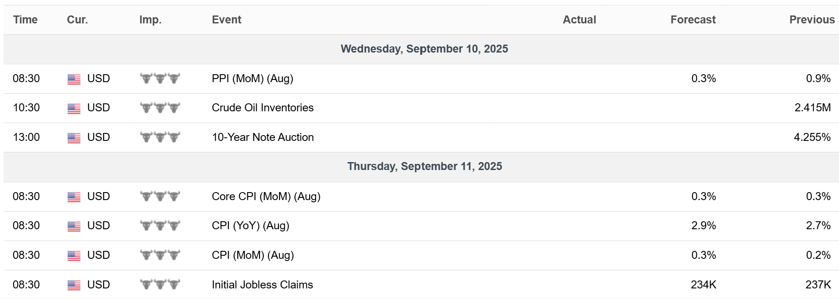Click the US flag in Initial Jobless Claims row

(x=74, y=285)
